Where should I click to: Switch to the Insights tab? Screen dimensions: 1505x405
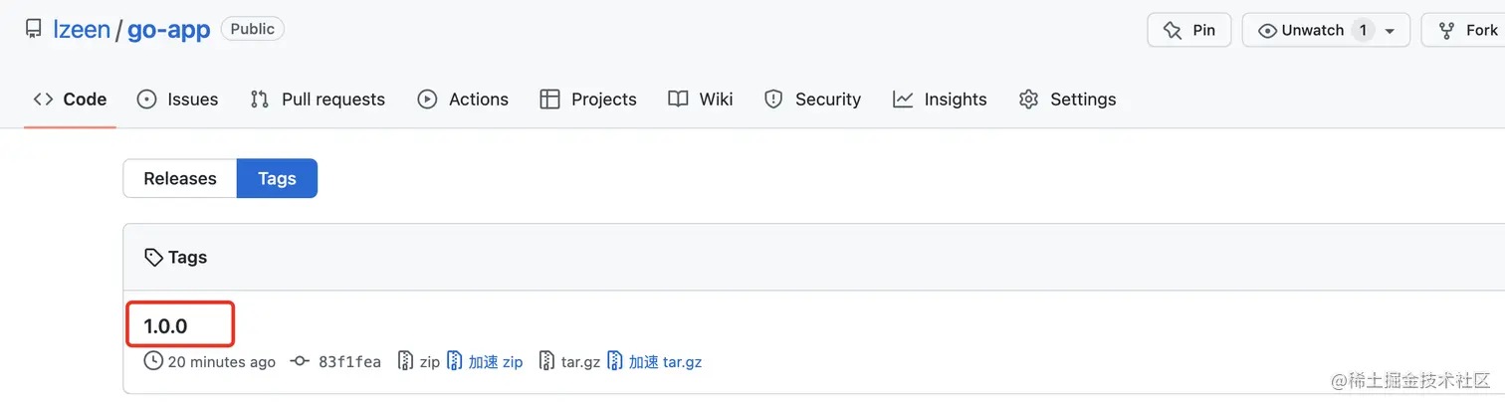pyautogui.click(x=940, y=100)
